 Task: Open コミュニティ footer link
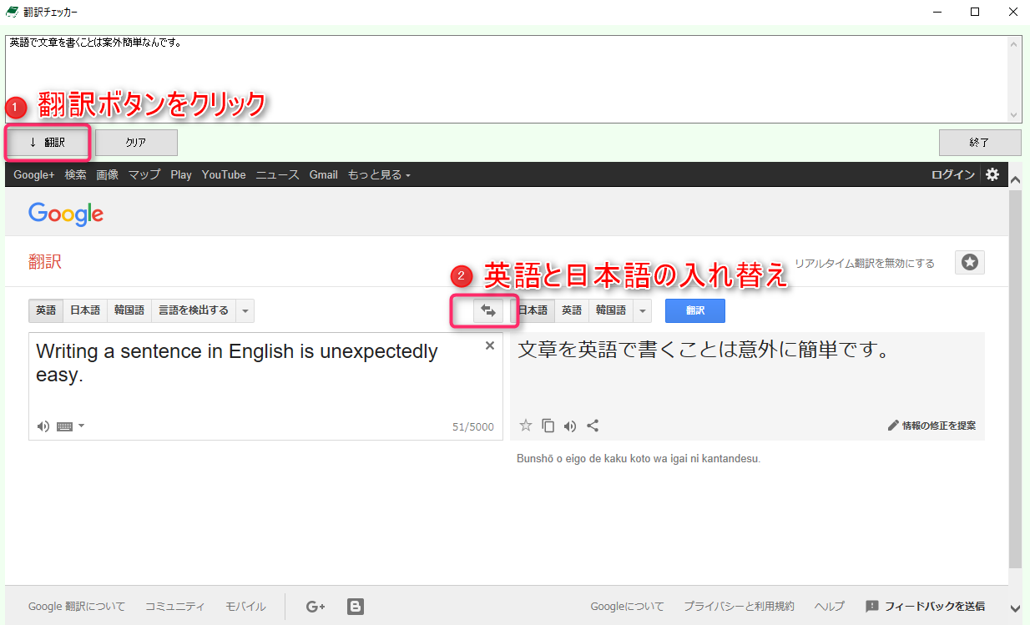coord(174,607)
